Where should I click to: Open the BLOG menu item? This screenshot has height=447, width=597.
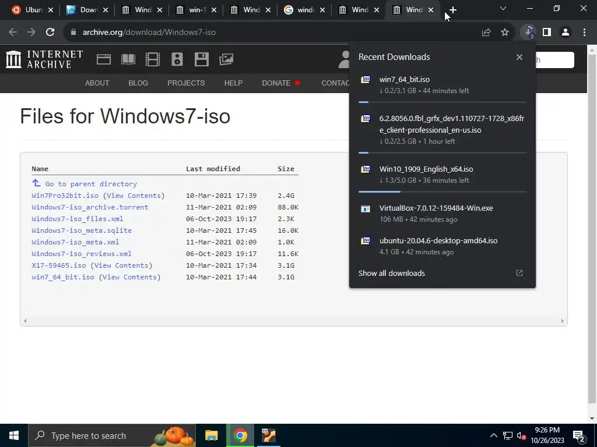point(138,83)
